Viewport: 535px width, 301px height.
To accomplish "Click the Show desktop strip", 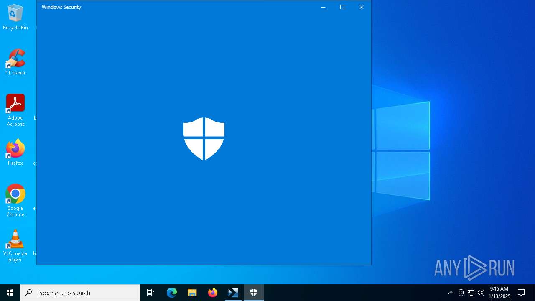I will (x=534, y=293).
